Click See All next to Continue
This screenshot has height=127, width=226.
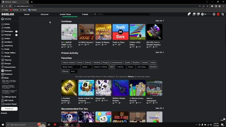coord(160,21)
